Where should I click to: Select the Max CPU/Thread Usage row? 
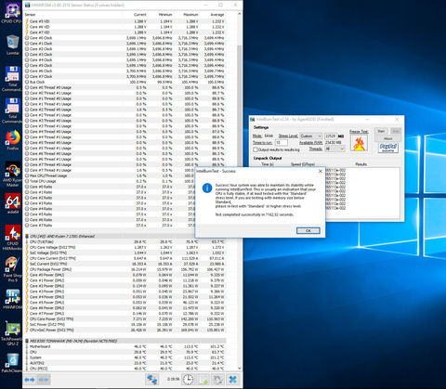coord(125,175)
